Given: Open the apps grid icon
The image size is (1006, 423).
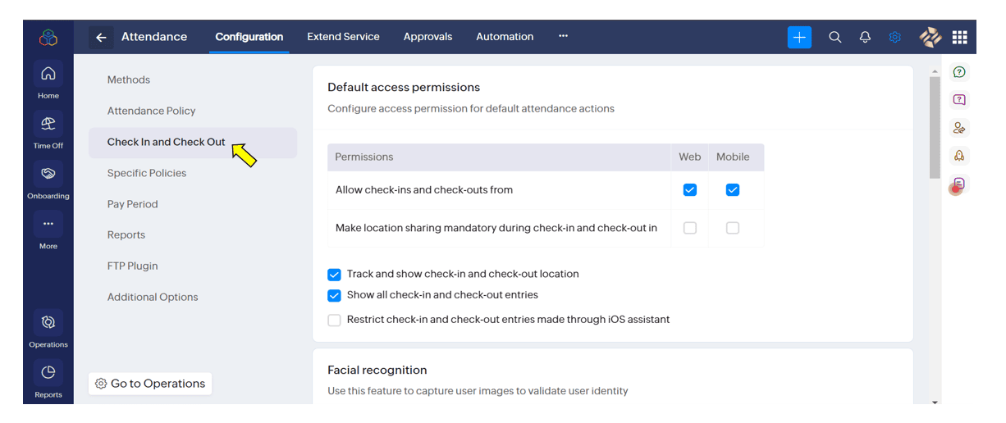Looking at the screenshot, I should [x=960, y=37].
